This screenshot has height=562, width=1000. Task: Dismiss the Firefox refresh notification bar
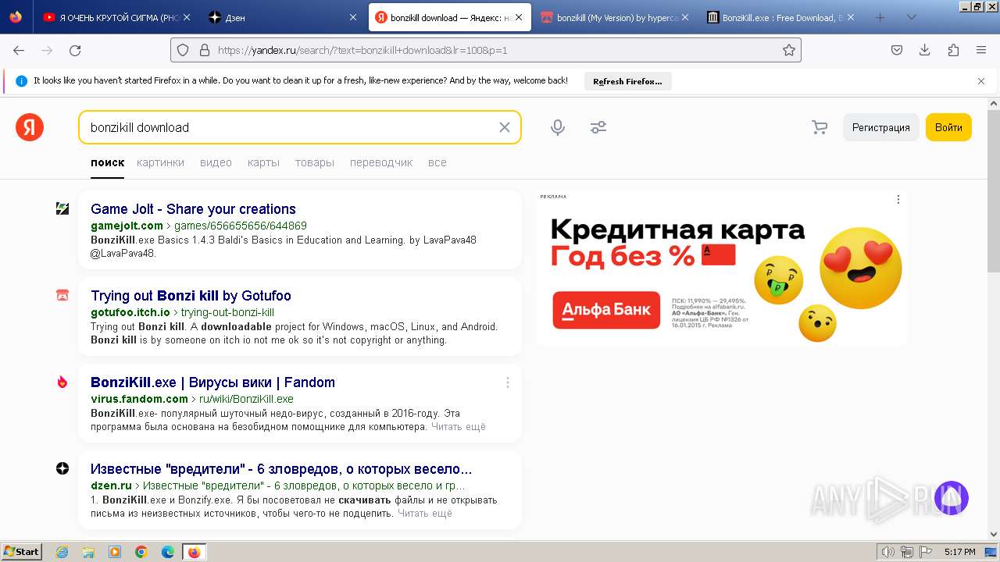981,81
